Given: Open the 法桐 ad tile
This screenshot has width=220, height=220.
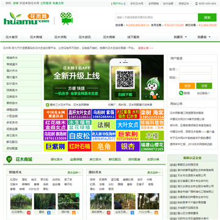Looking at the screenshot, I should (x=104, y=125).
